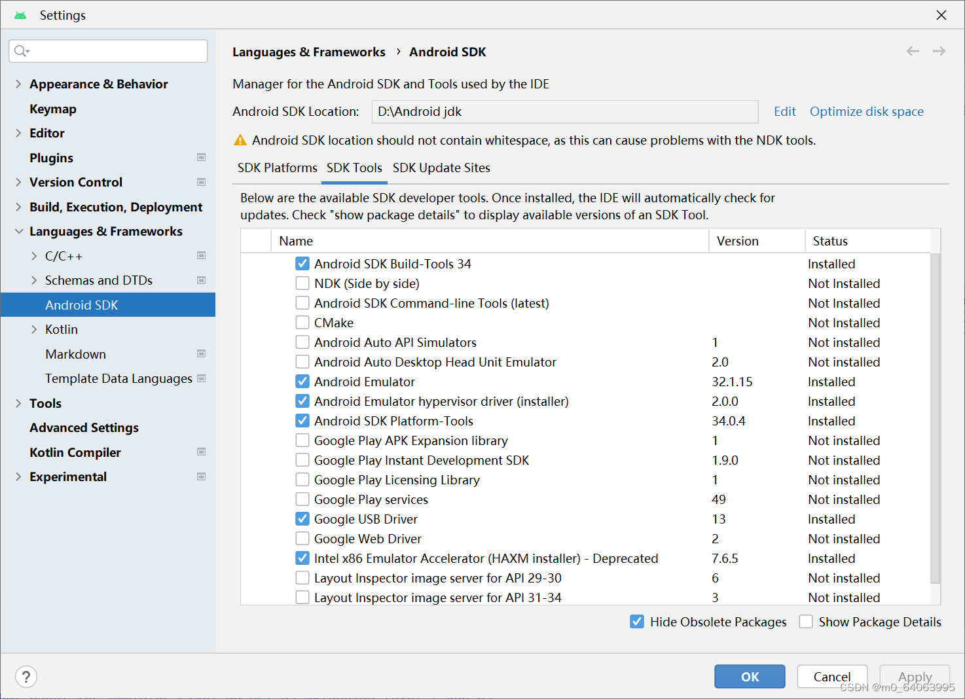This screenshot has height=699, width=965.
Task: Click the project-level icon beside Plugins
Action: 202,158
